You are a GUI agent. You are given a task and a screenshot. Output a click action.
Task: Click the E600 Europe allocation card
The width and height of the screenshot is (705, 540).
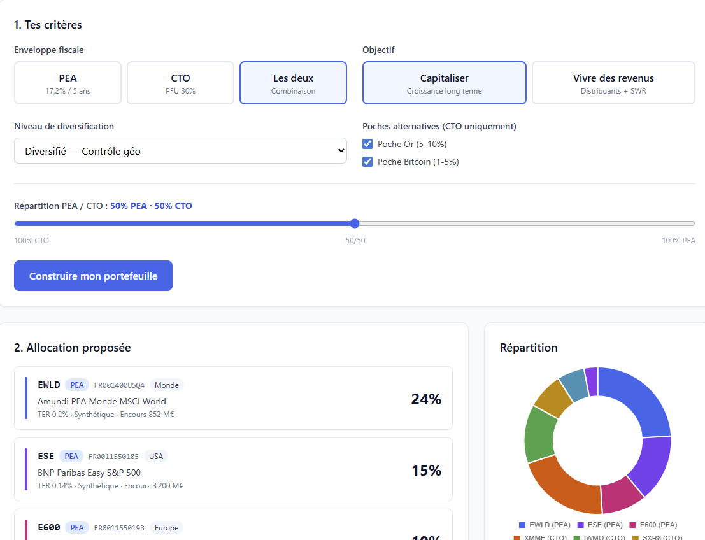(233, 525)
